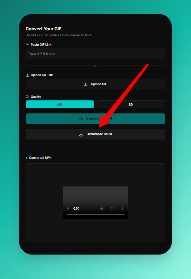Click the upload icon beside Upload GIF File
This screenshot has width=191, height=279.
coord(27,75)
